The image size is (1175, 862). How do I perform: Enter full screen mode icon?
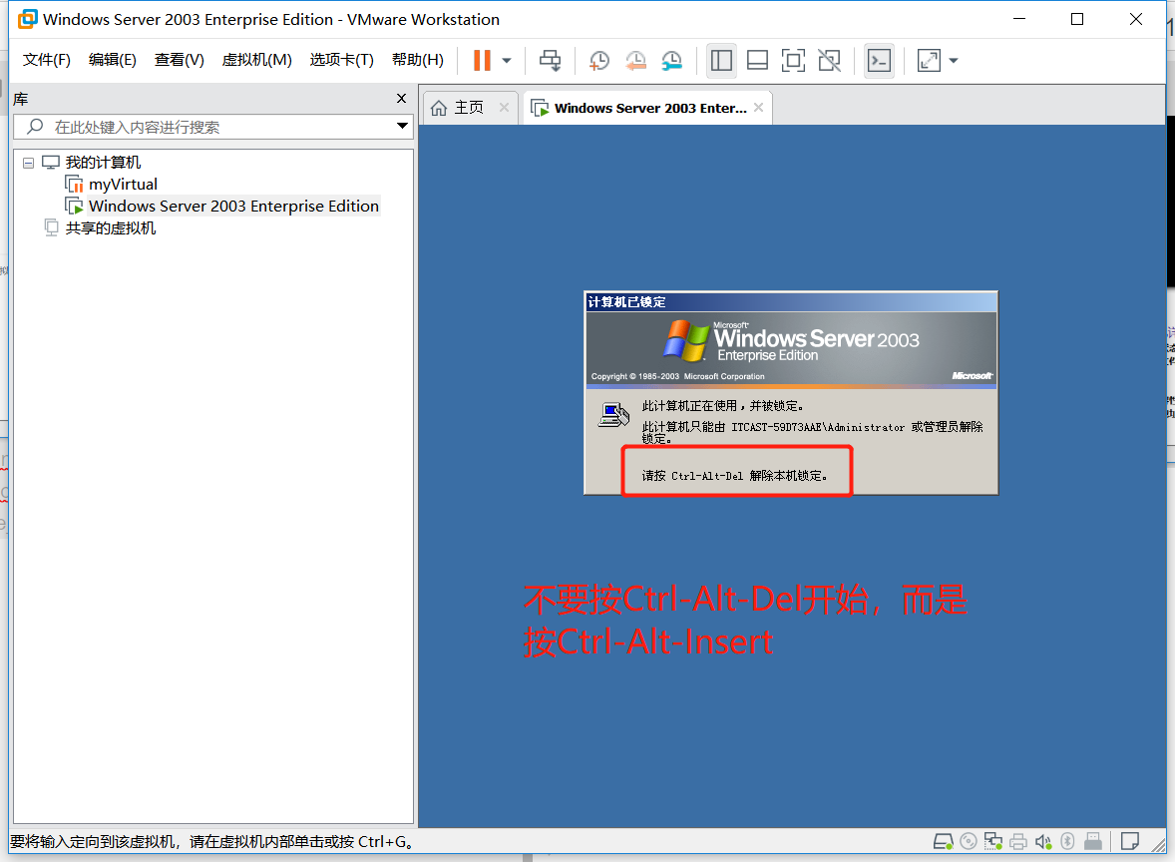[x=793, y=61]
